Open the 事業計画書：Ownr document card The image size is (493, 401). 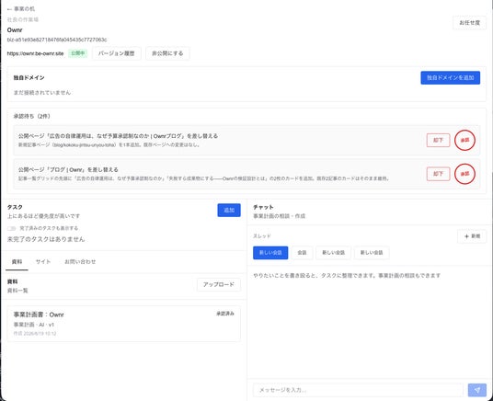coord(123,324)
